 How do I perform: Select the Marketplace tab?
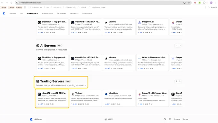(32, 13)
